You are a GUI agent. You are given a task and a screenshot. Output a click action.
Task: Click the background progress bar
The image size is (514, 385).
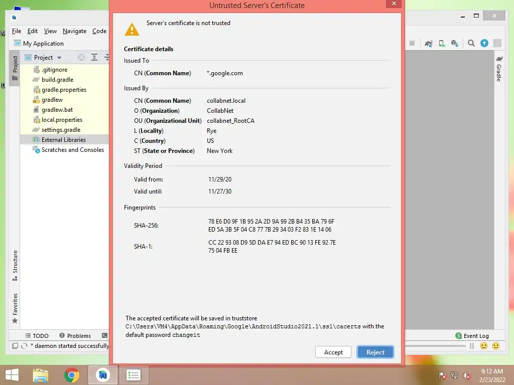pyautogui.click(x=435, y=346)
